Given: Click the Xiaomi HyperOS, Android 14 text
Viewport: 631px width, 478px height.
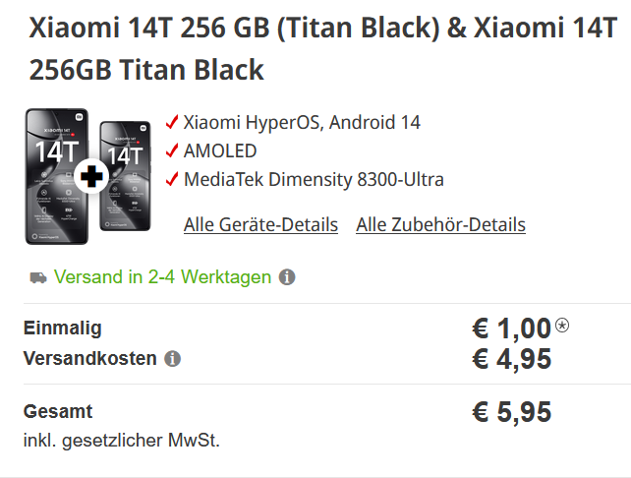Looking at the screenshot, I should pos(302,123).
